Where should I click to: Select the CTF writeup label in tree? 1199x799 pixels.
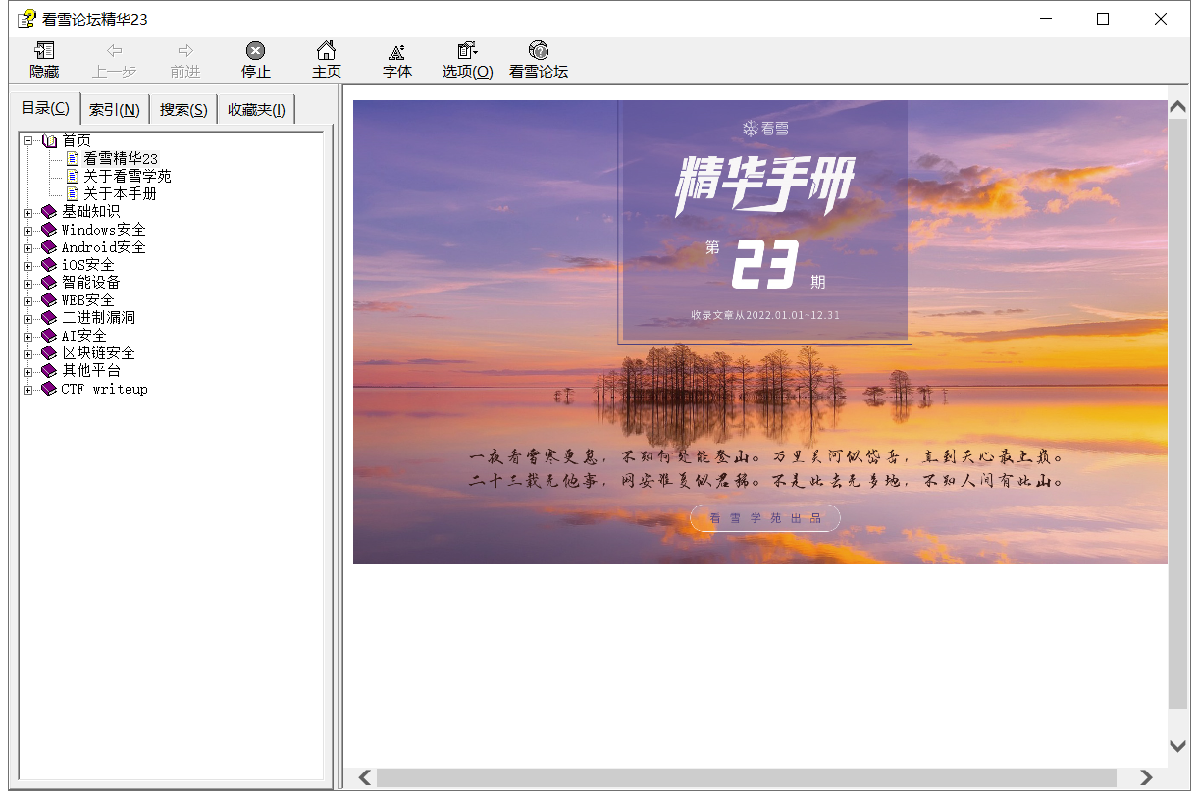click(105, 389)
